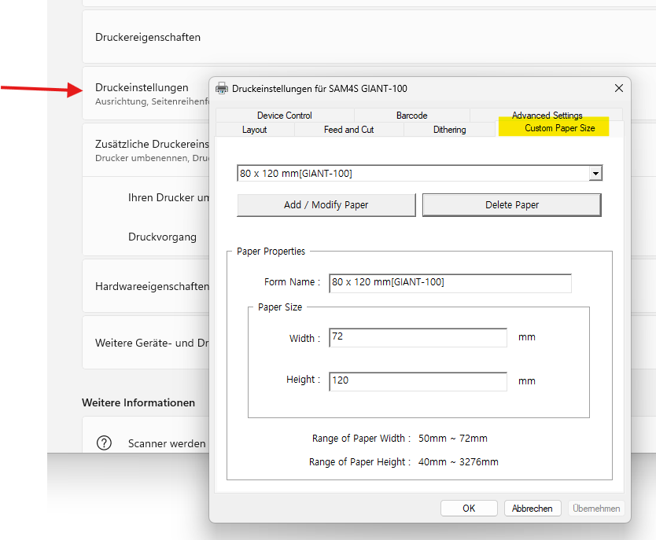Open the paper size dropdown arrow
Image resolution: width=656 pixels, height=540 pixels.
point(595,173)
